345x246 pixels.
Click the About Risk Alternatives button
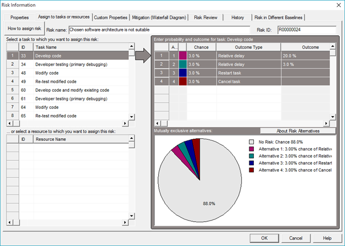tap(298, 131)
